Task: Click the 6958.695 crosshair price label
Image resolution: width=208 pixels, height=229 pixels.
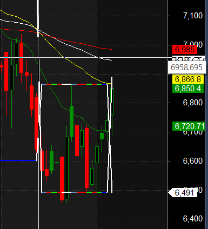Action: pyautogui.click(x=187, y=68)
